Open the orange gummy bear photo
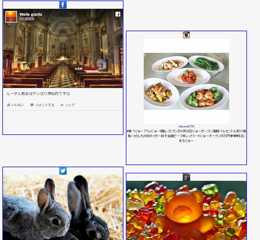Screen dimensions: 260x240 (x=186, y=211)
